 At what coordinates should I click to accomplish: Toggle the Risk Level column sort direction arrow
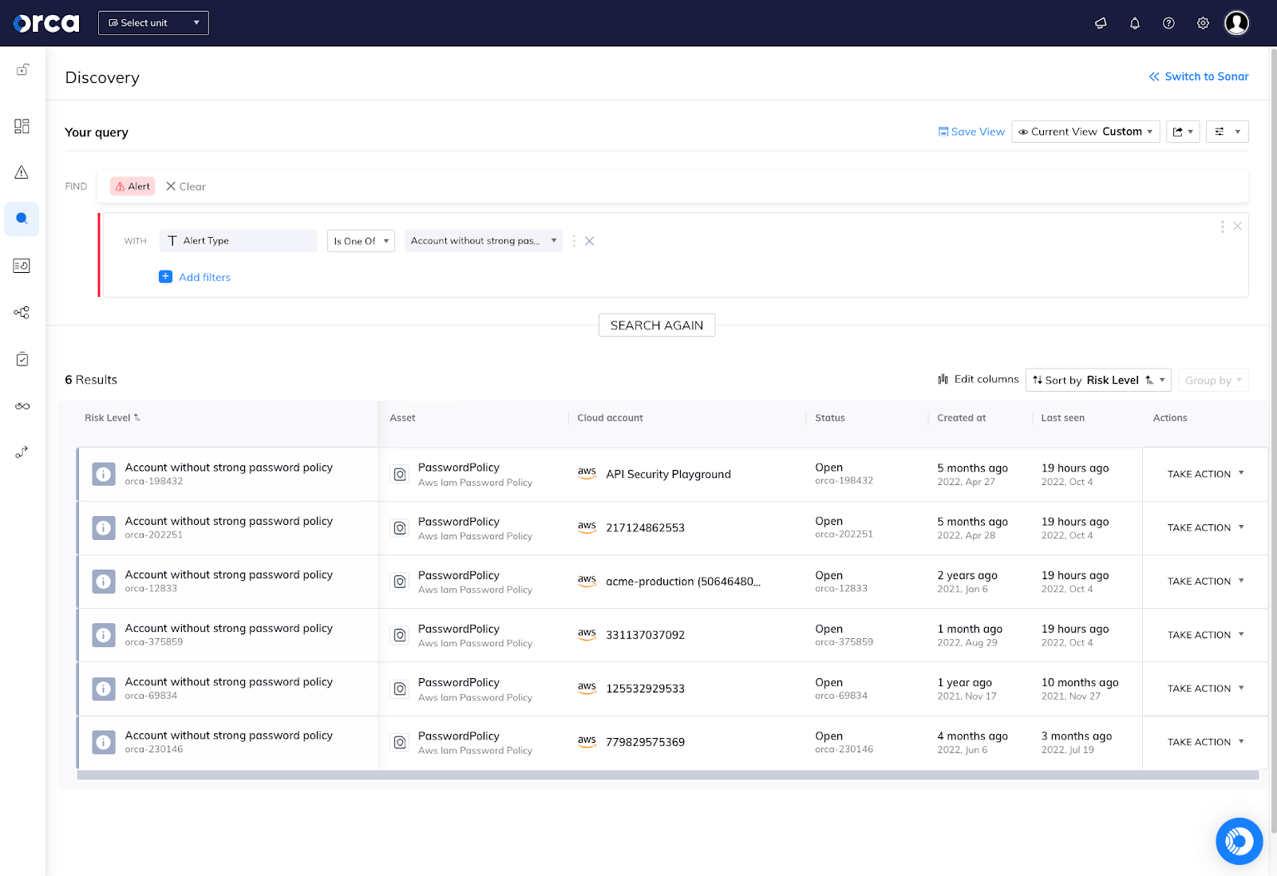point(137,416)
